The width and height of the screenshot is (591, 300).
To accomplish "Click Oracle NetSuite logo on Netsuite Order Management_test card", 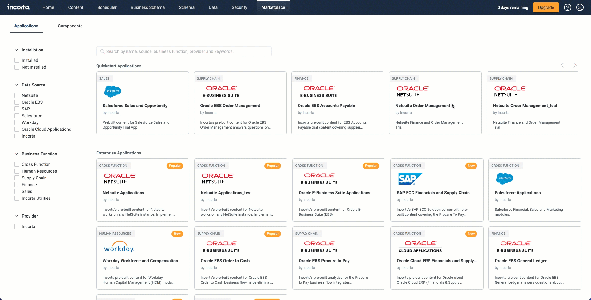I will [x=510, y=91].
